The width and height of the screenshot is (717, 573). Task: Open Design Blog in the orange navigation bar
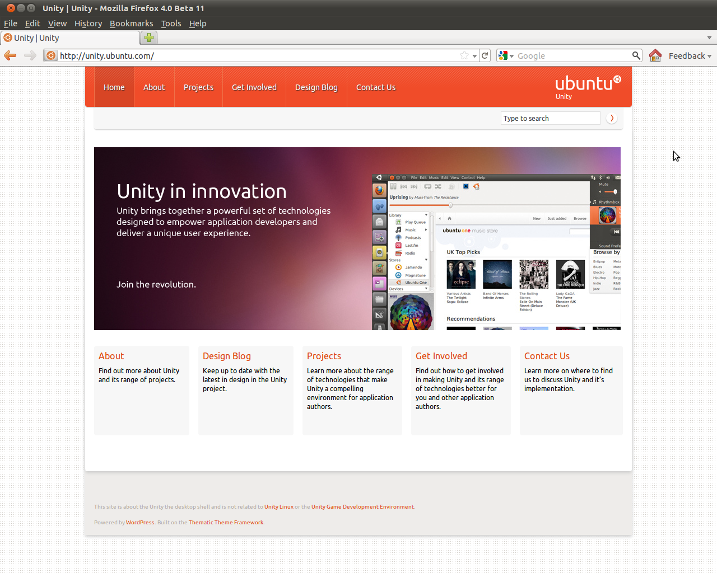coord(316,87)
